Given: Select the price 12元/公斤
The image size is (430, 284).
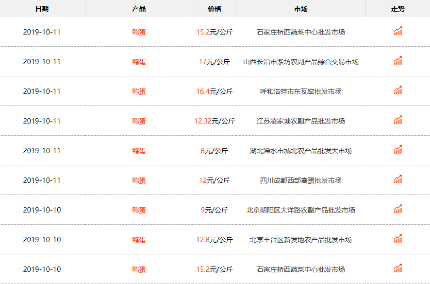Looking at the screenshot, I should (215, 180).
